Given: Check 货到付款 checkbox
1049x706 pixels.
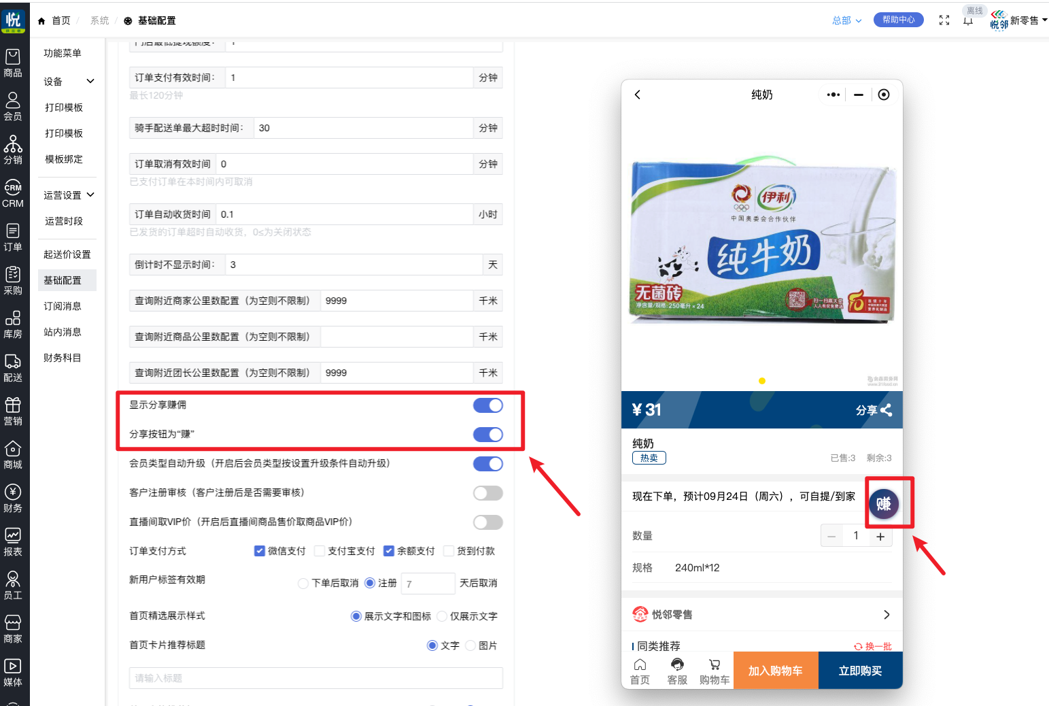Looking at the screenshot, I should (448, 551).
